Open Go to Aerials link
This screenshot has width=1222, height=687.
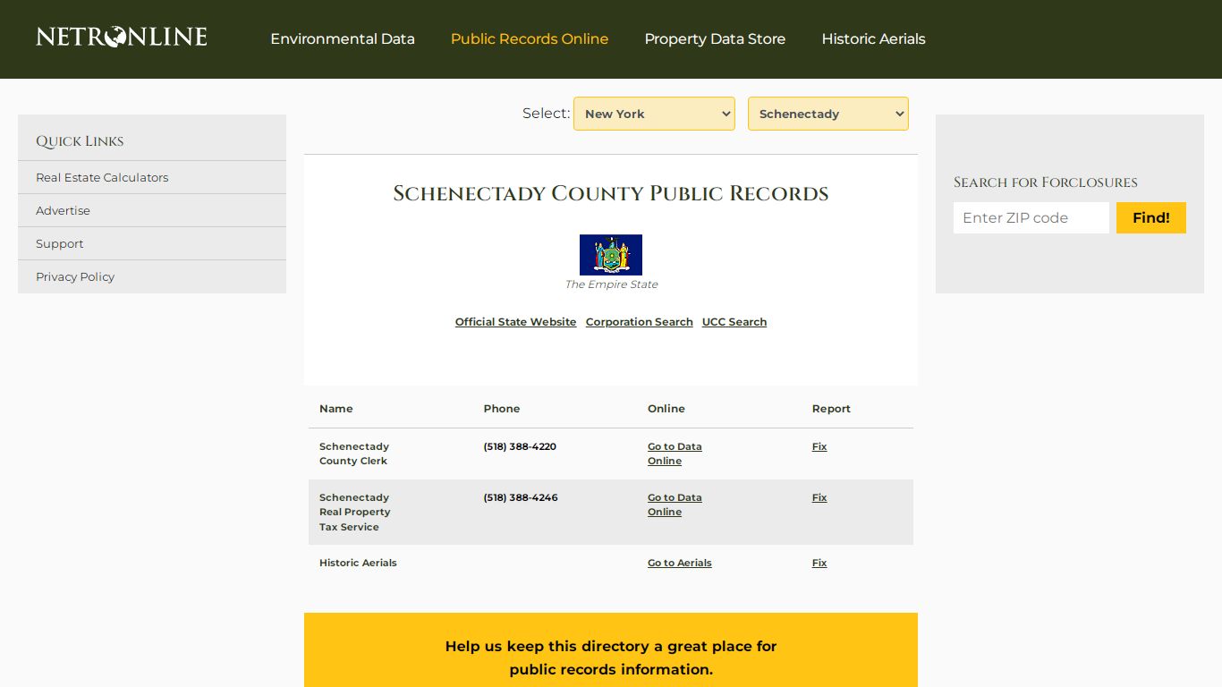(x=680, y=563)
